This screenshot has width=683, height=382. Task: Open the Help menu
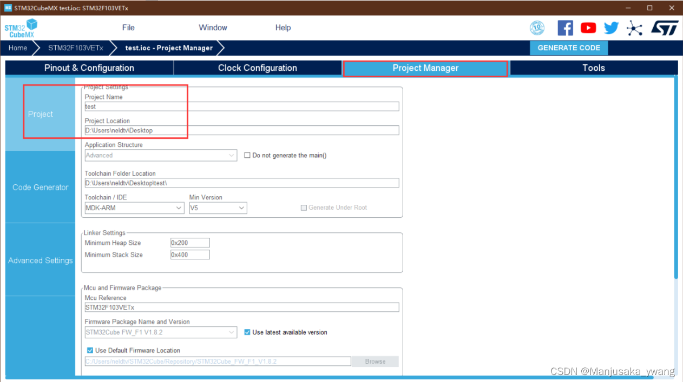(283, 28)
